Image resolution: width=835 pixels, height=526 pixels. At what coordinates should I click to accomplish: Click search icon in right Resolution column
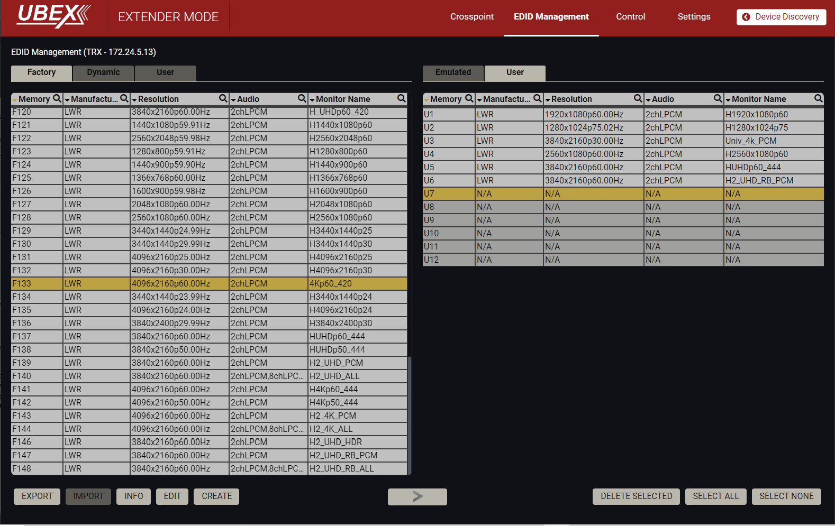pyautogui.click(x=638, y=98)
